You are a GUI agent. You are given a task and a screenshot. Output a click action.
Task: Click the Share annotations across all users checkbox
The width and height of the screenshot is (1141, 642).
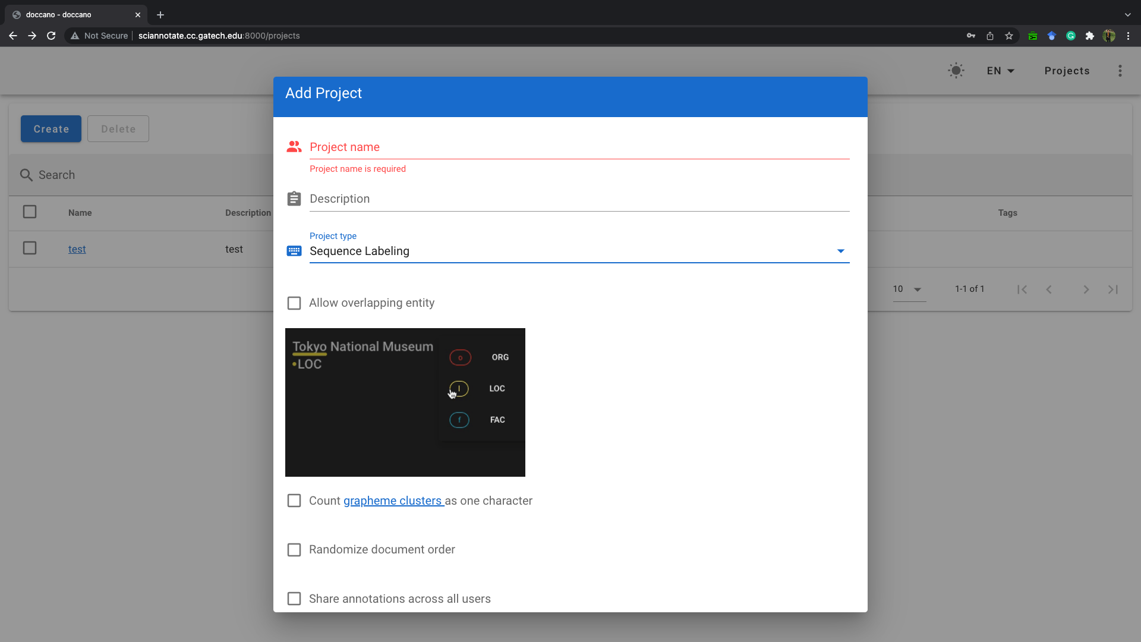tap(295, 599)
